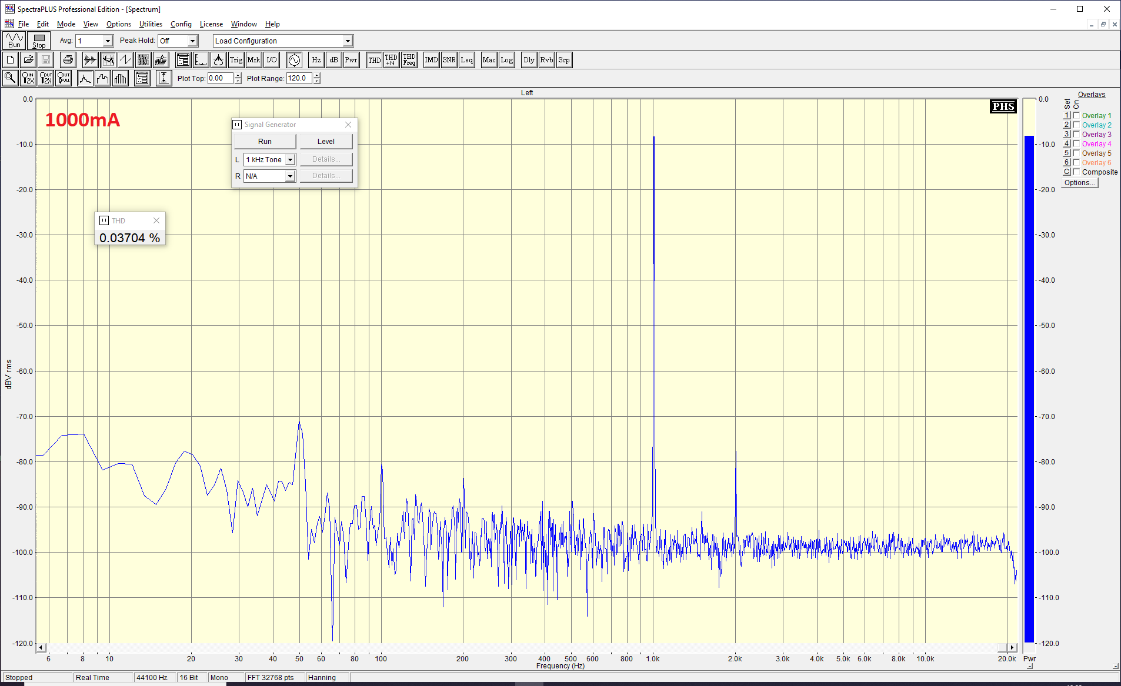The width and height of the screenshot is (1121, 686).
Task: Create a new file with the blank page icon
Action: pyautogui.click(x=11, y=60)
